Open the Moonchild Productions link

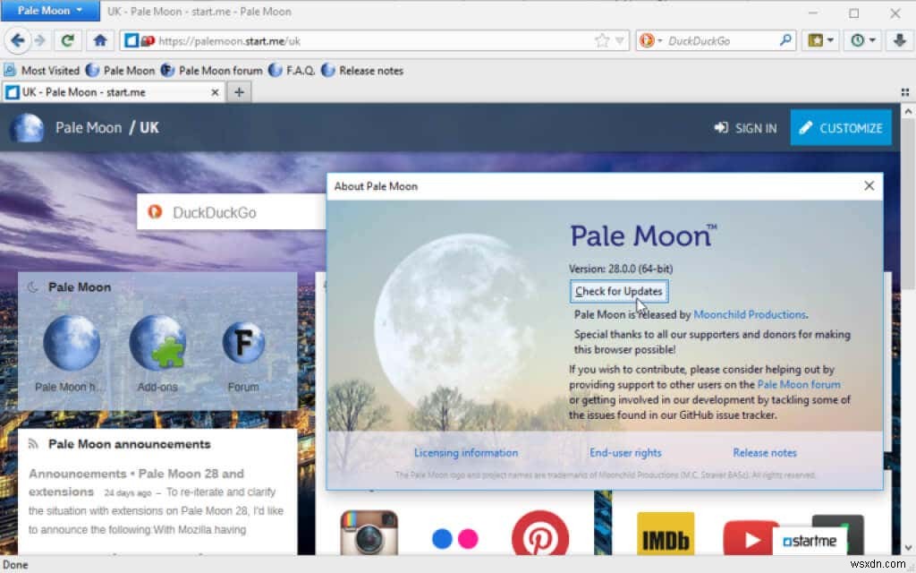[750, 314]
